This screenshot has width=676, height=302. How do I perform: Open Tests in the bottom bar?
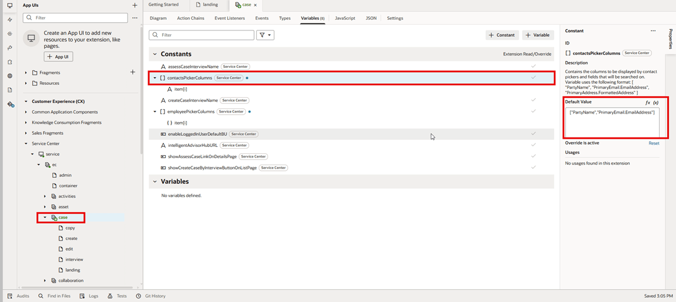117,296
